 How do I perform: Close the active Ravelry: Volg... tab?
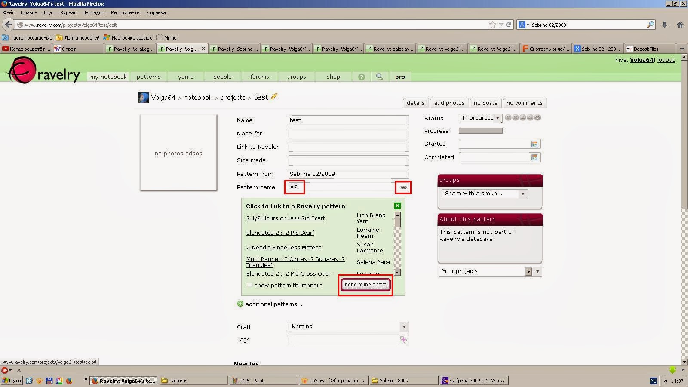coord(203,49)
